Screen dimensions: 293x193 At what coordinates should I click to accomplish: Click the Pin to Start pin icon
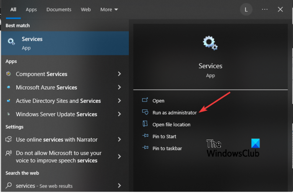pos(145,136)
